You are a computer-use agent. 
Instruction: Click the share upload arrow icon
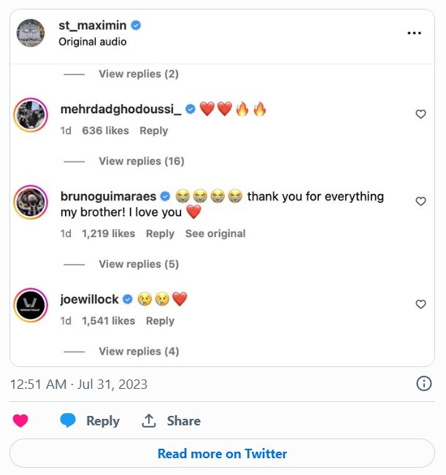(x=149, y=421)
